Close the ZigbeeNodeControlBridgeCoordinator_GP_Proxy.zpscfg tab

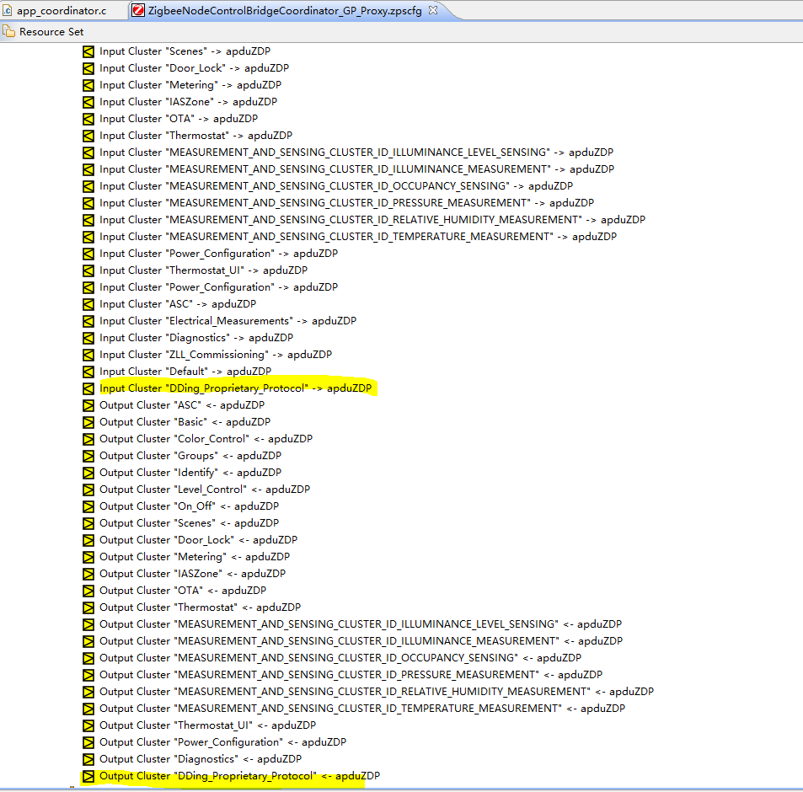pyautogui.click(x=433, y=10)
